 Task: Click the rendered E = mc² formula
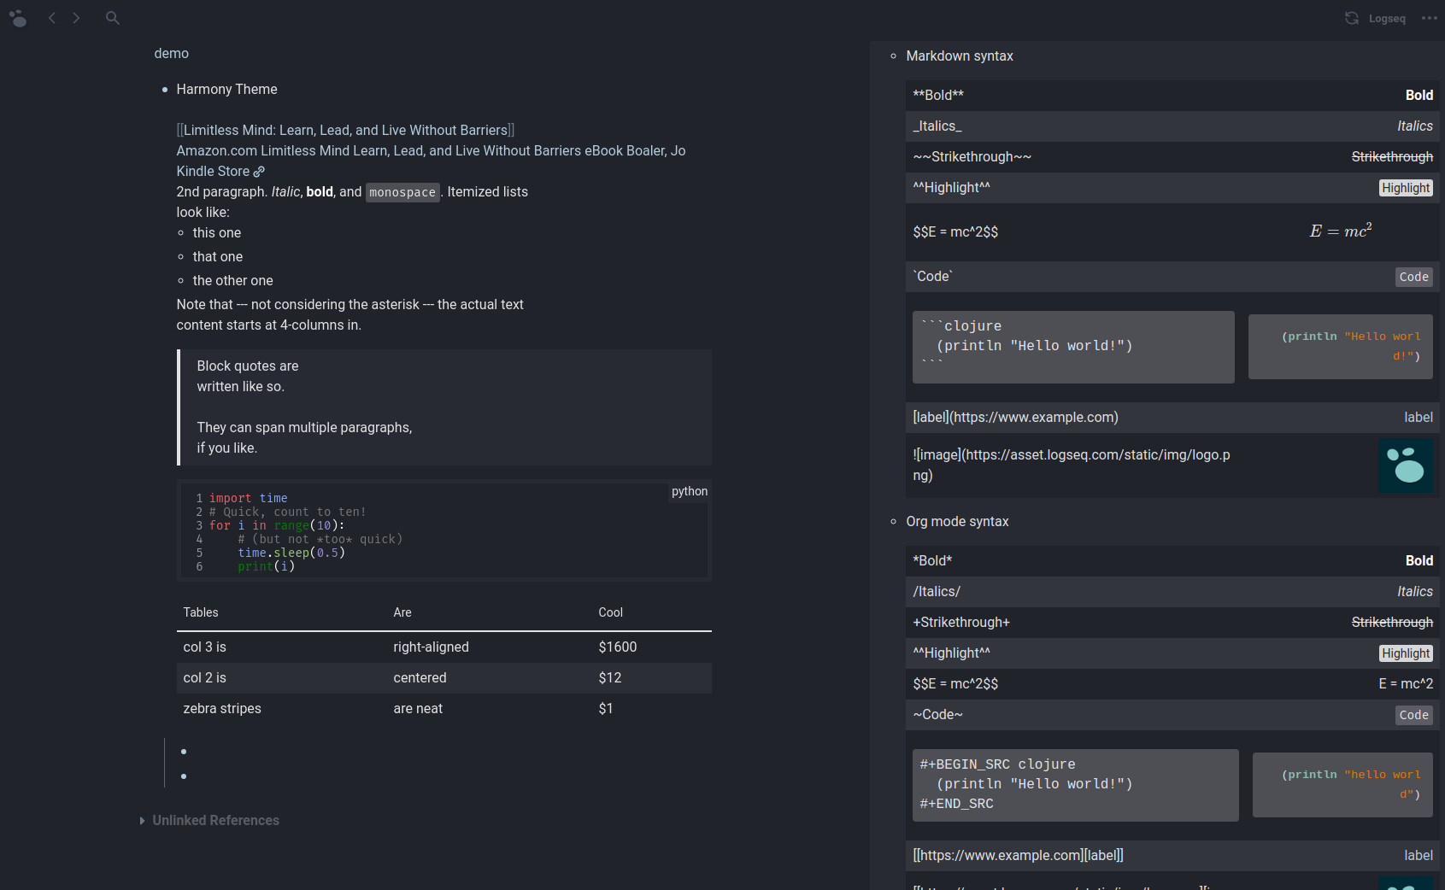[x=1341, y=231]
